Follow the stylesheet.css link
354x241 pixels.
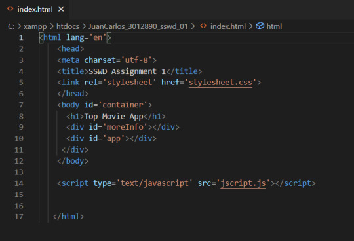click(x=220, y=83)
